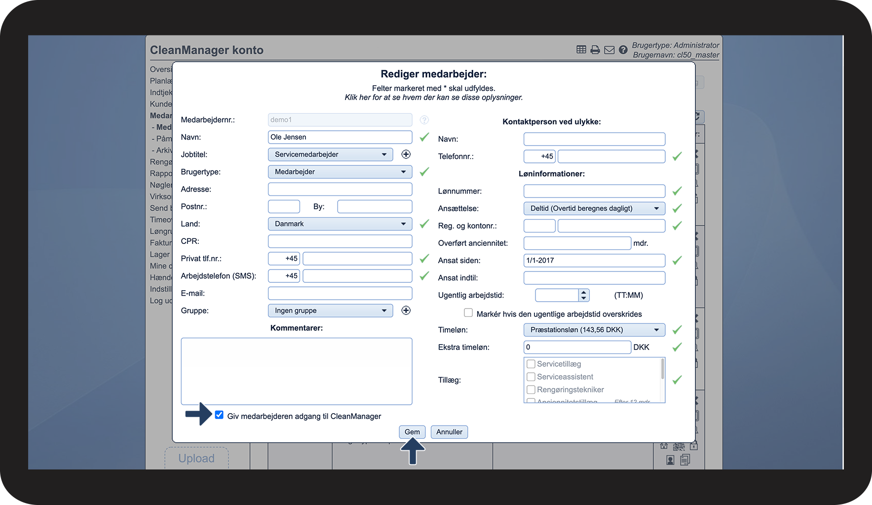The image size is (872, 505).
Task: Uncheck Giv medarbejderen adgang til CleanManager
Action: pos(219,415)
